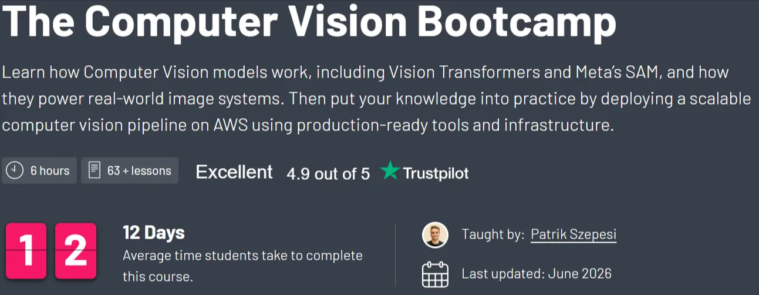Click the Taught by label
The image size is (759, 295).
[493, 234]
